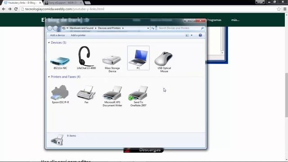Collapse the Printers and Faxes (4) group
The height and width of the screenshot is (162, 288).
49,77
